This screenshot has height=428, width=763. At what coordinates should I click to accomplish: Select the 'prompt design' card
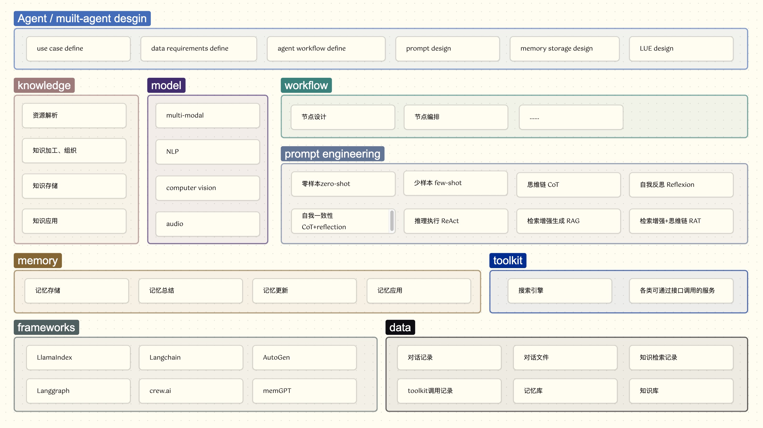pyautogui.click(x=447, y=49)
